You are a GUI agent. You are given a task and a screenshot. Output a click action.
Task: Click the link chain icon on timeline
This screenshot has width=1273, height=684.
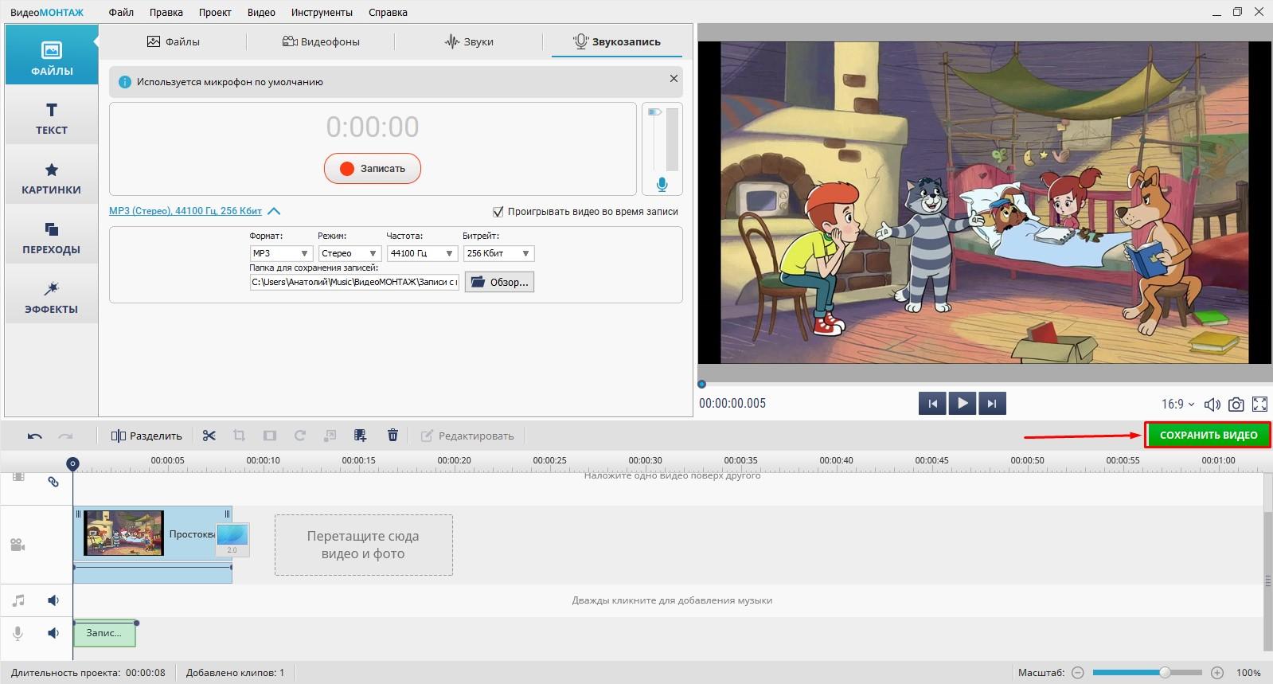(x=53, y=482)
